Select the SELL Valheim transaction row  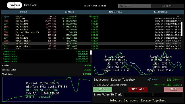[x=92, y=35]
